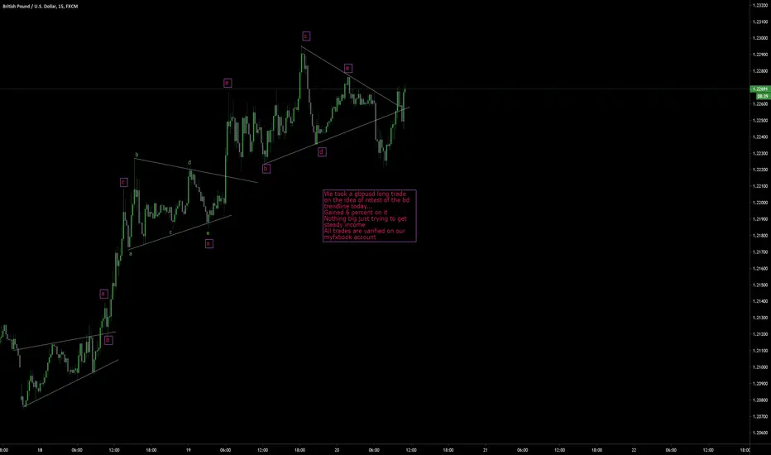Select the boxed 'c' label at the highest peak

click(x=306, y=36)
